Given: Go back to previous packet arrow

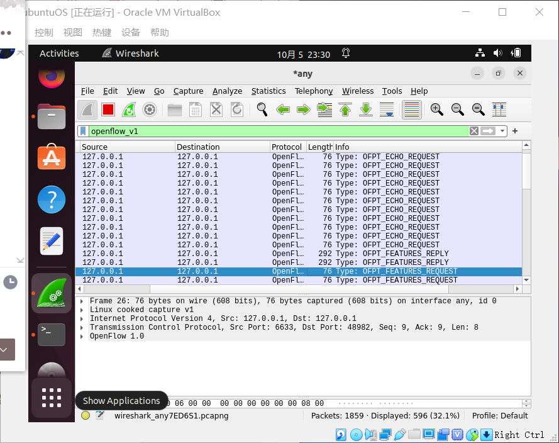Looking at the screenshot, I should tap(283, 109).
